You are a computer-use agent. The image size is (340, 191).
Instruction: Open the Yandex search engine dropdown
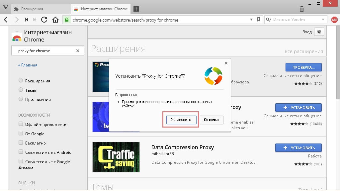pyautogui.click(x=269, y=20)
